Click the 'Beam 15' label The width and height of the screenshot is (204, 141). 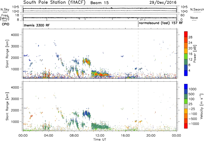coord(99,3)
